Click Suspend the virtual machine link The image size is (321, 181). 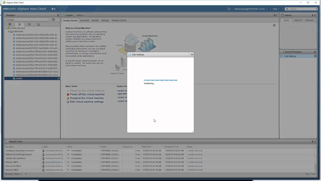tap(87, 98)
